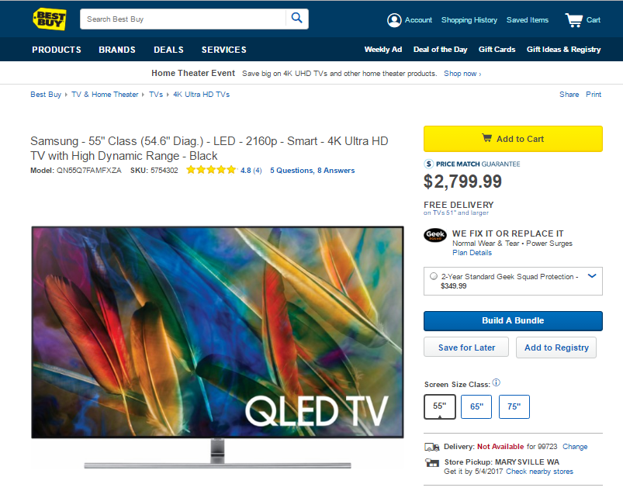Click the Best Buy logo
The height and width of the screenshot is (491, 623).
tap(50, 19)
